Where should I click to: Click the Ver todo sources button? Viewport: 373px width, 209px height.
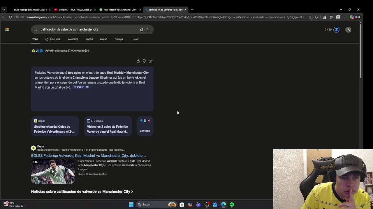145,126
